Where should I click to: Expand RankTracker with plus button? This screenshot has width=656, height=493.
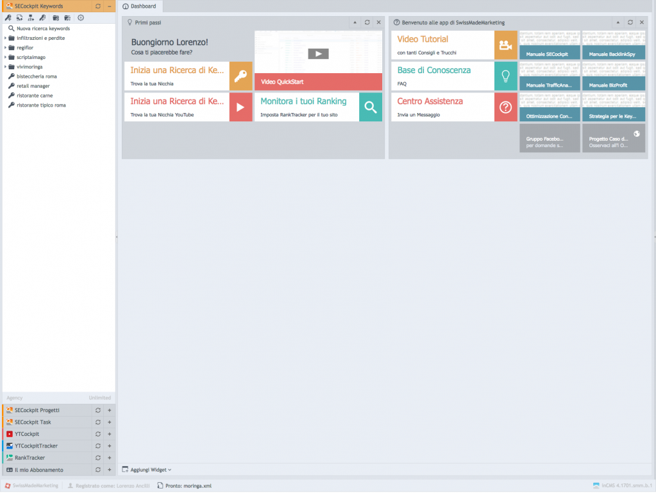(x=110, y=458)
